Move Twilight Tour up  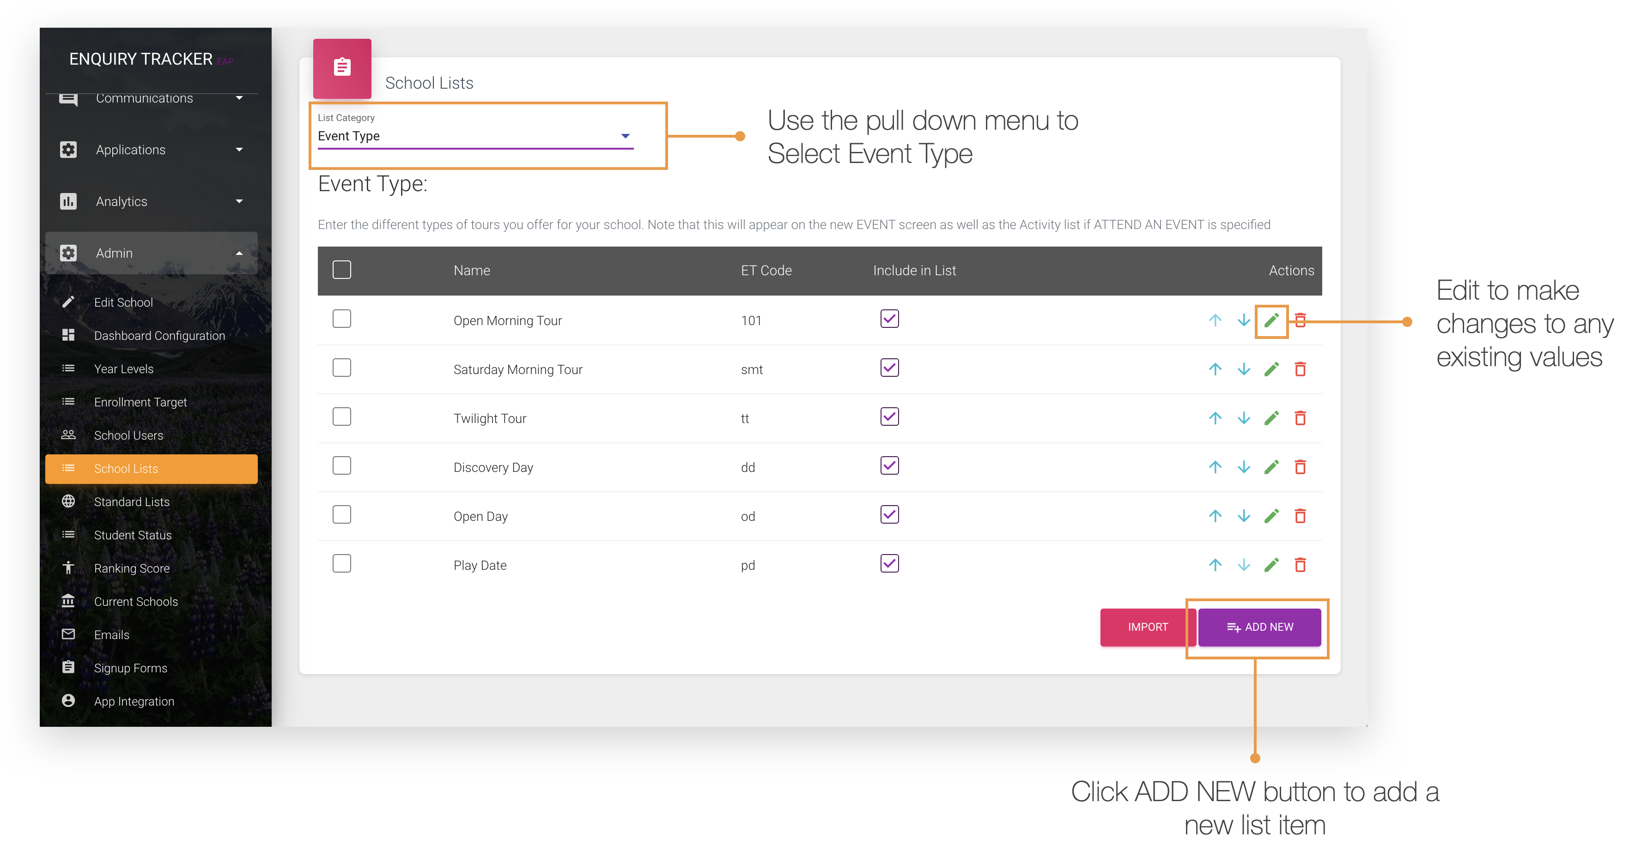pyautogui.click(x=1215, y=418)
